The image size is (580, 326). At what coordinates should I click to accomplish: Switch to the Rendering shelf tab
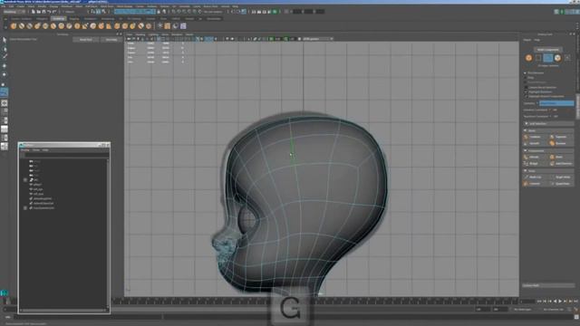(108, 18)
